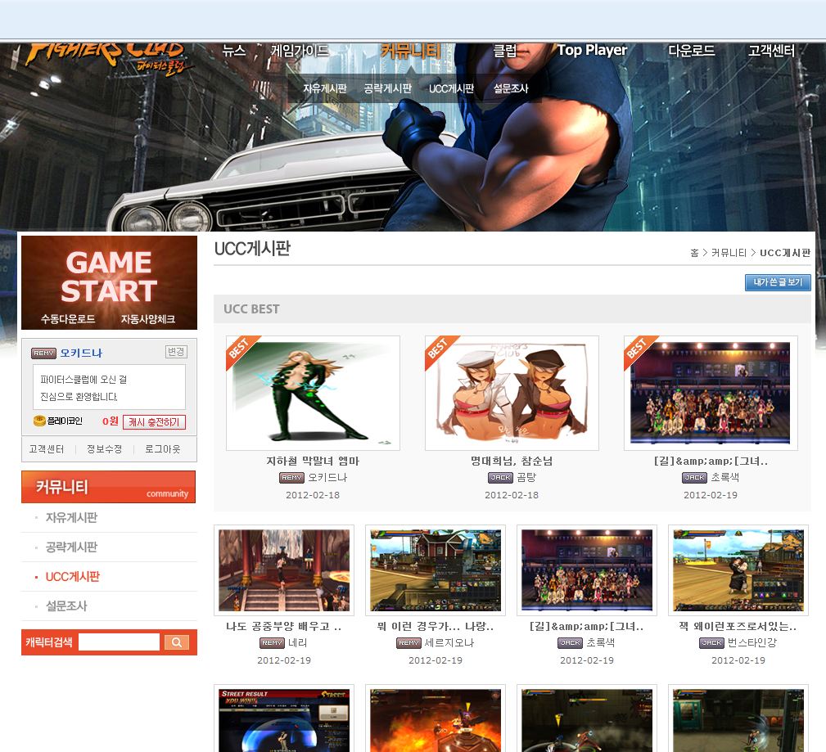Open the Top Player menu
The height and width of the screenshot is (752, 826).
click(592, 51)
